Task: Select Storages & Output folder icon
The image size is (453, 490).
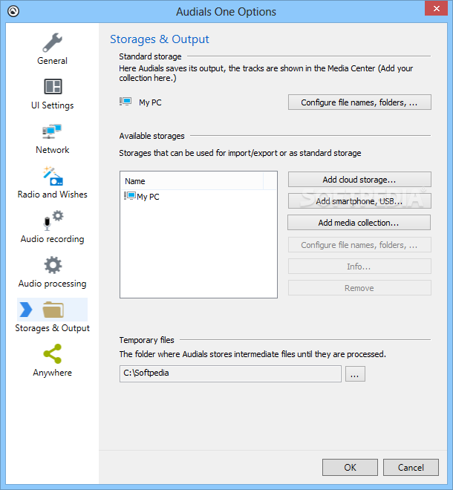Action: tap(53, 310)
